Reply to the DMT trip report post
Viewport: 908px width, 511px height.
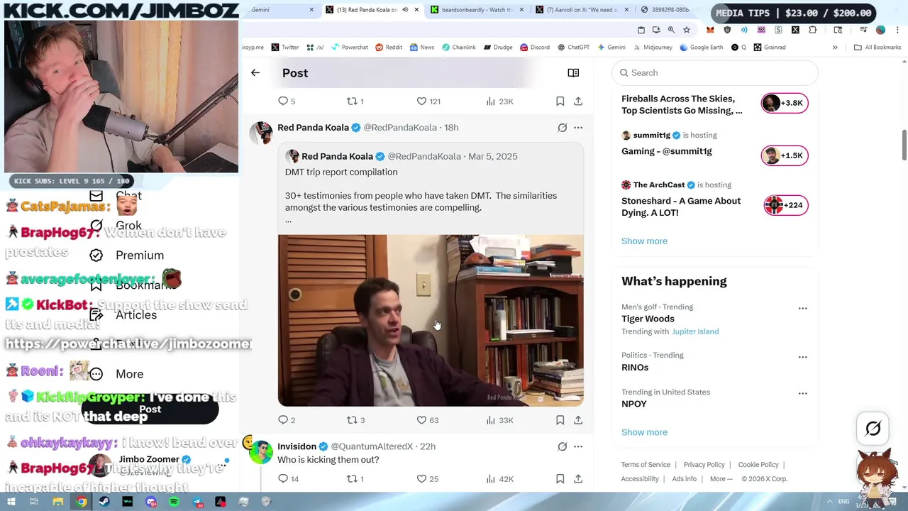point(287,420)
